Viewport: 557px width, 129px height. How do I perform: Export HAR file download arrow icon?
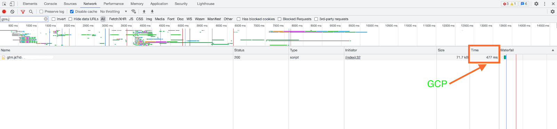[152, 11]
